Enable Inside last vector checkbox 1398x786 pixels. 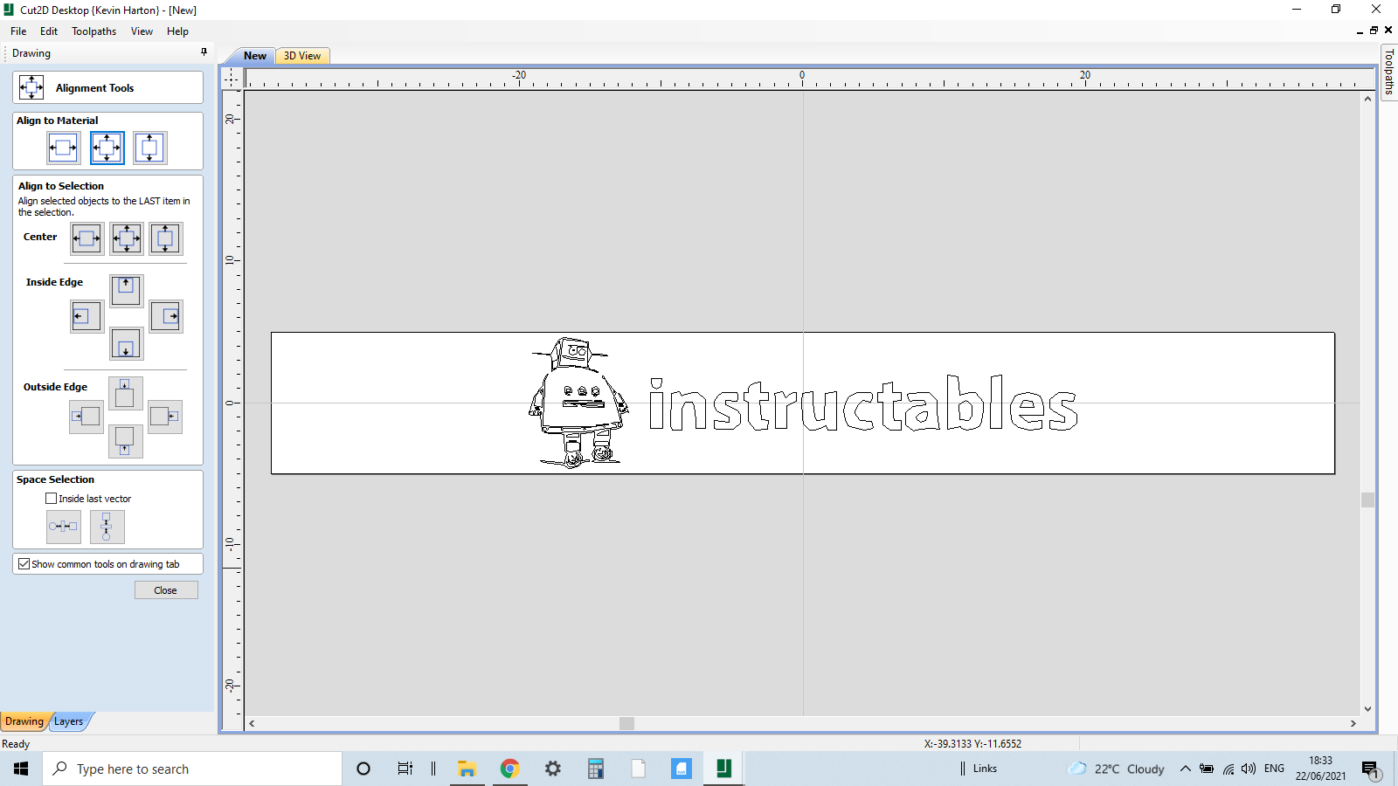pos(51,499)
